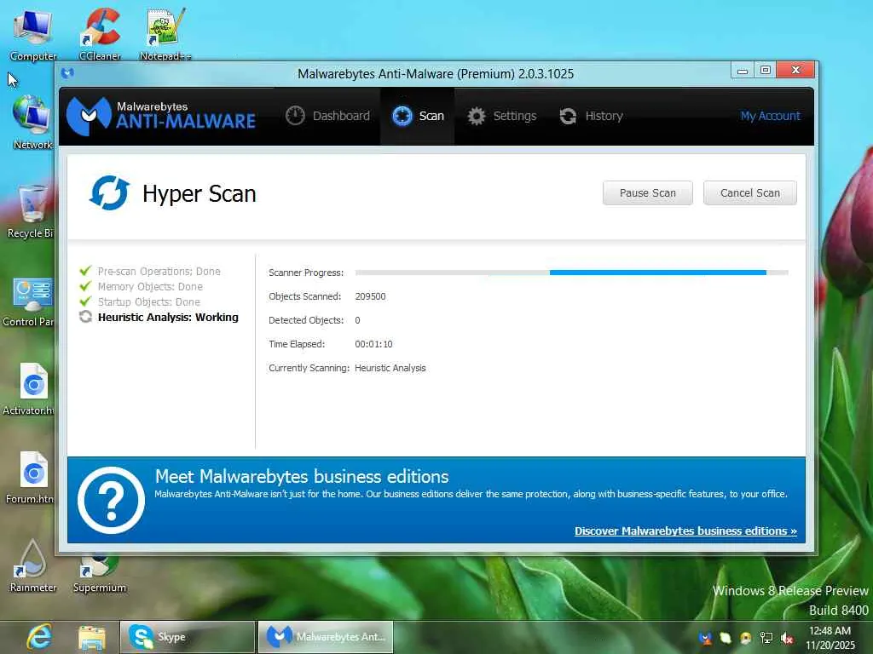Open the taskbar clock showing 12:48 AM
Screen dimensions: 873x654
(x=830, y=637)
